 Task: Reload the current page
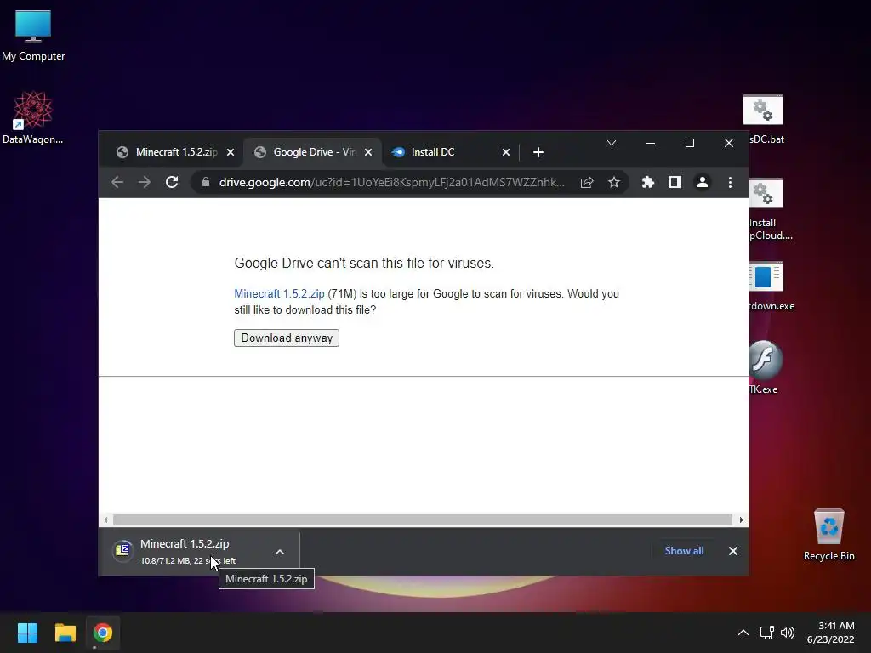(x=172, y=182)
